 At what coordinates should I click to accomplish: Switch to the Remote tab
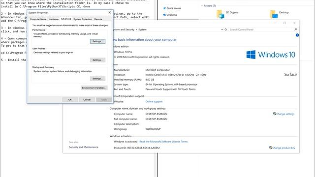coord(98,19)
